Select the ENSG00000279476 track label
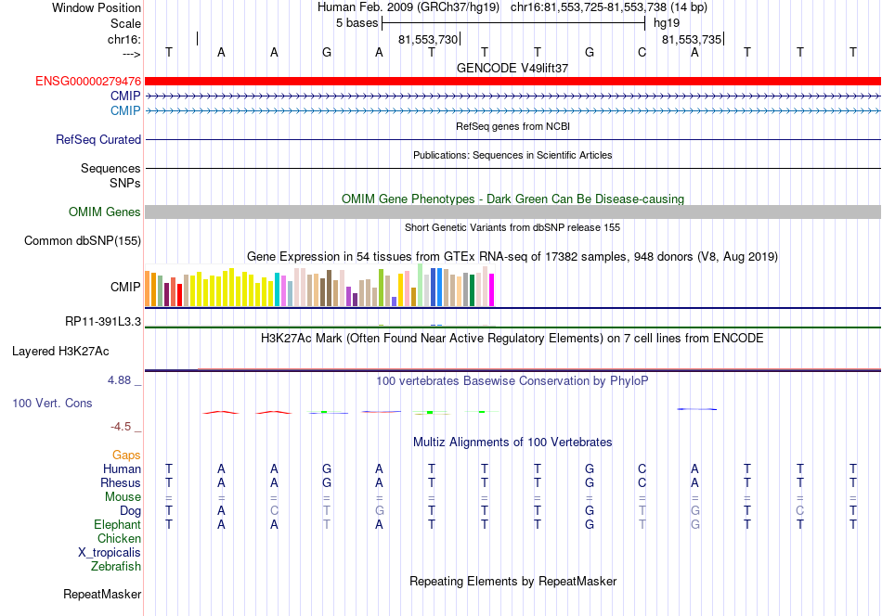The image size is (882, 616). click(x=88, y=81)
